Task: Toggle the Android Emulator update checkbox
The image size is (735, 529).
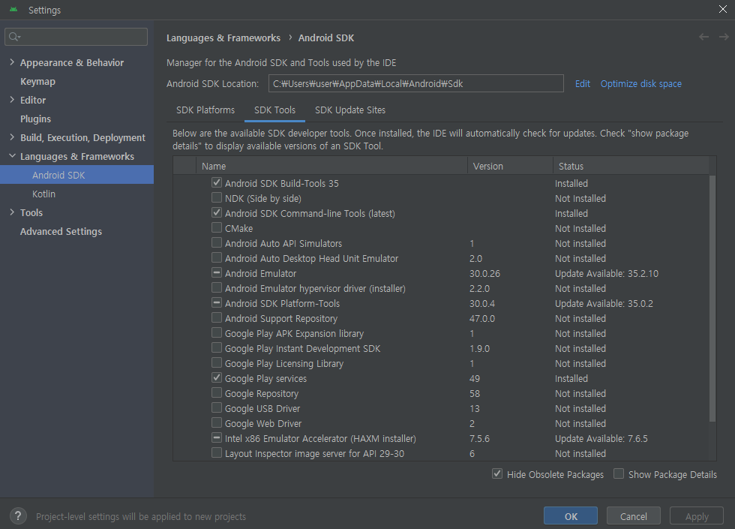Action: pos(217,272)
